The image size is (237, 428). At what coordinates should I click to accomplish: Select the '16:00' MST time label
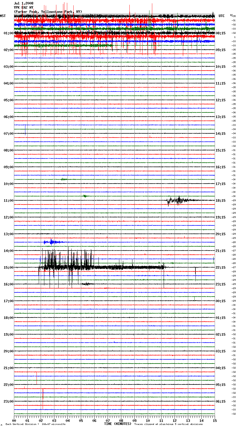click(8, 284)
